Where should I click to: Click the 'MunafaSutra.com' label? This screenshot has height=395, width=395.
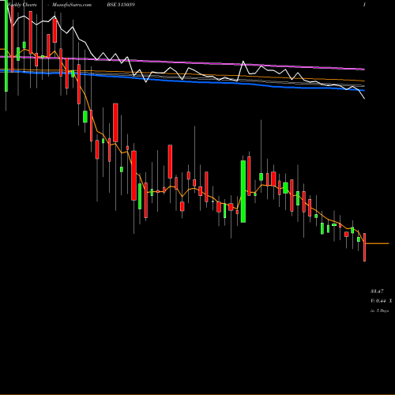(x=72, y=5)
